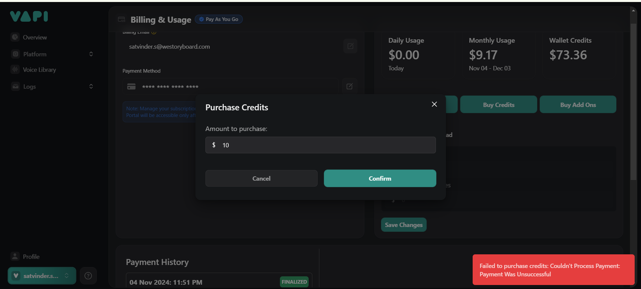This screenshot has height=289, width=641.
Task: Close the Purchase Credits dialog
Action: point(434,104)
